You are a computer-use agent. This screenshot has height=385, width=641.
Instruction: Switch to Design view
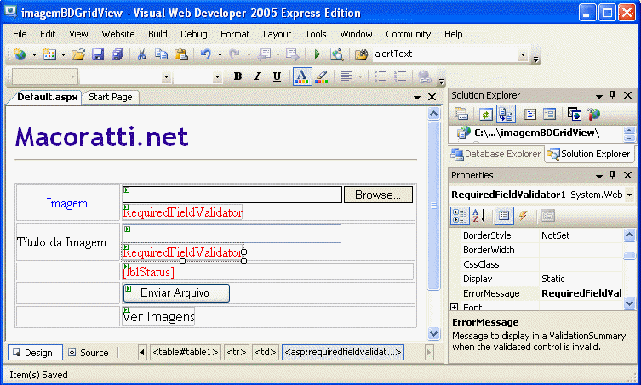tap(35, 353)
